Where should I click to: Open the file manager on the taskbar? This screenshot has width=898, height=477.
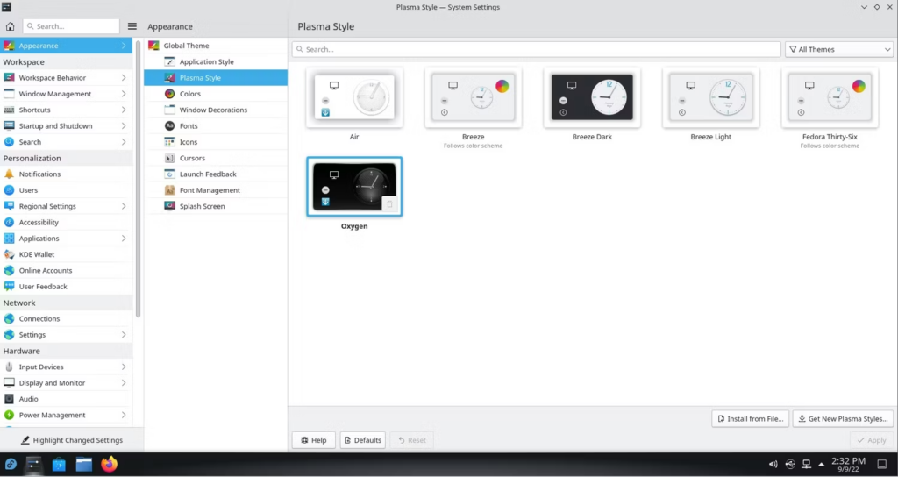pyautogui.click(x=83, y=464)
